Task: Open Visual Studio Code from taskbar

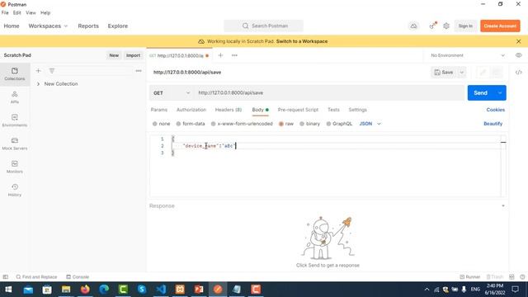Action: click(x=161, y=290)
